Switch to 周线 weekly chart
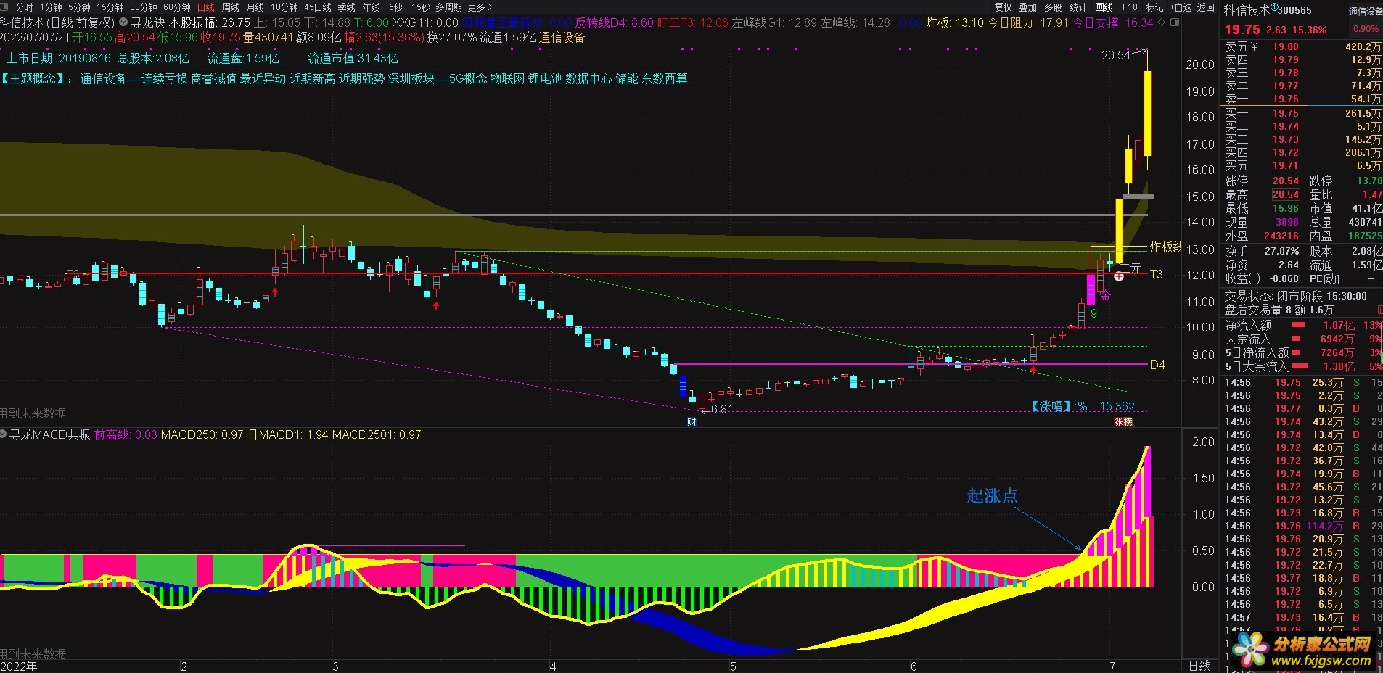 pos(231,7)
